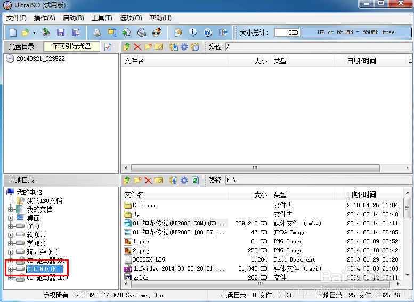Click Up folder icon in disc directory toolbar
The height and width of the screenshot is (302, 414).
(x=127, y=47)
